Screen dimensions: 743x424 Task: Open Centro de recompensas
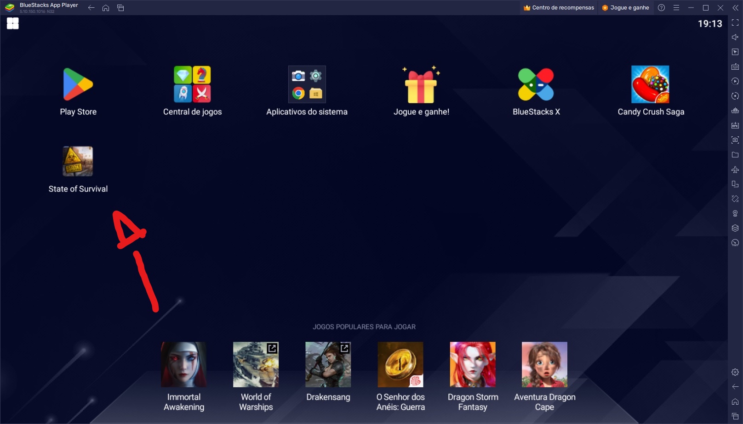(x=559, y=8)
